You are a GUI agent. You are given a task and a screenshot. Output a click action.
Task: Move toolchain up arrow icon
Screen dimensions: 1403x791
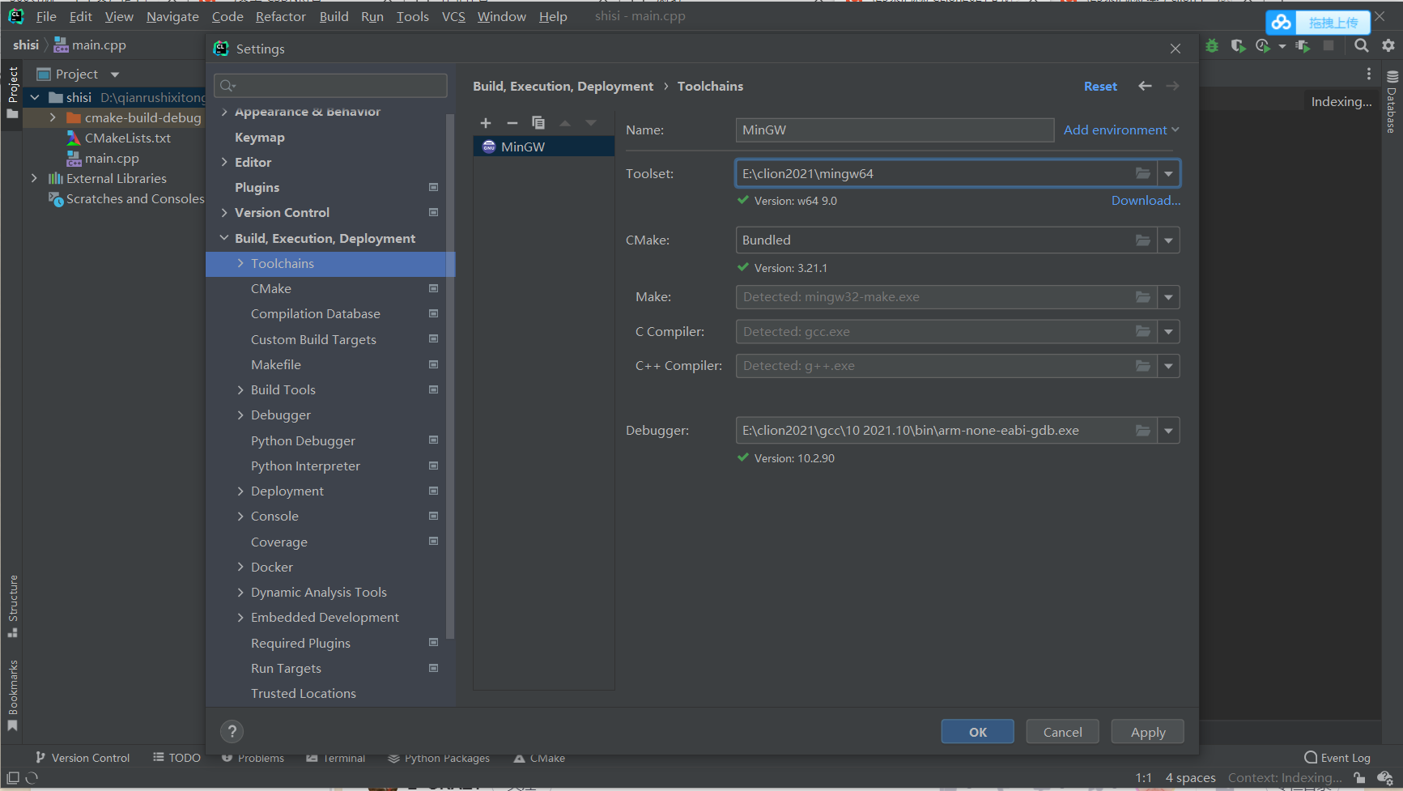pos(565,123)
